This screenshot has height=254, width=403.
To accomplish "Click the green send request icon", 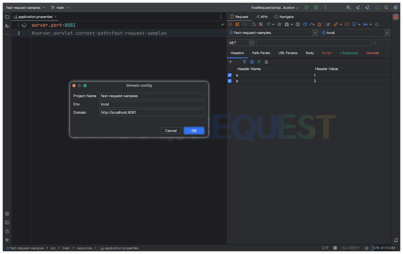I will point(268,25).
